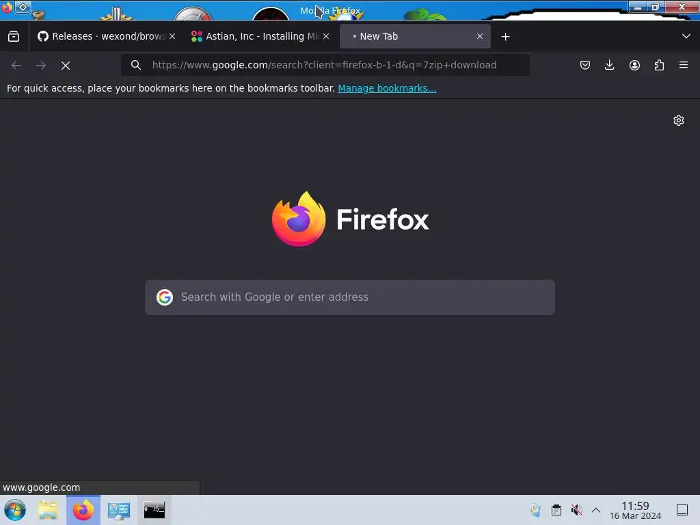Save page to Pocket
This screenshot has height=525, width=700.
(x=585, y=65)
